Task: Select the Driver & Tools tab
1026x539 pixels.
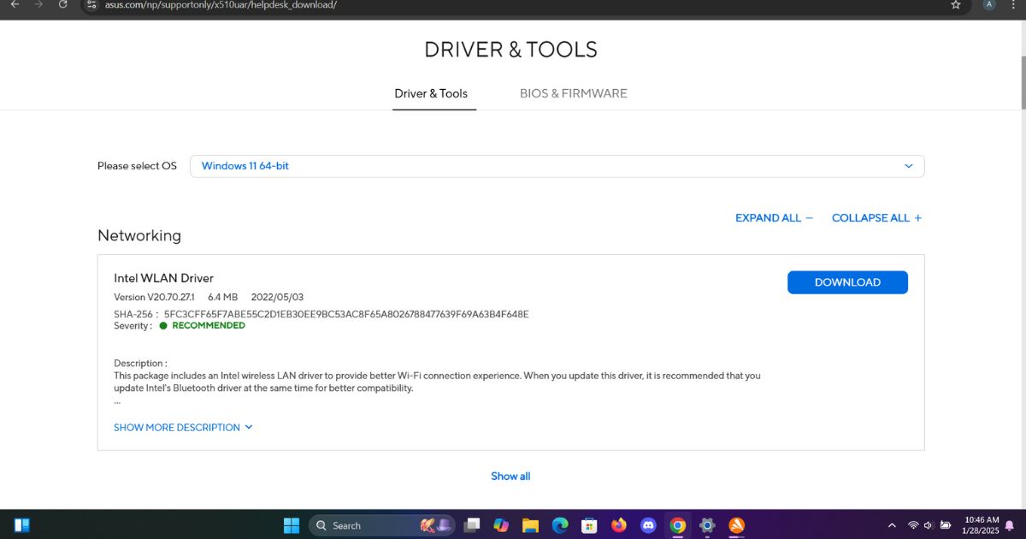Action: [431, 93]
